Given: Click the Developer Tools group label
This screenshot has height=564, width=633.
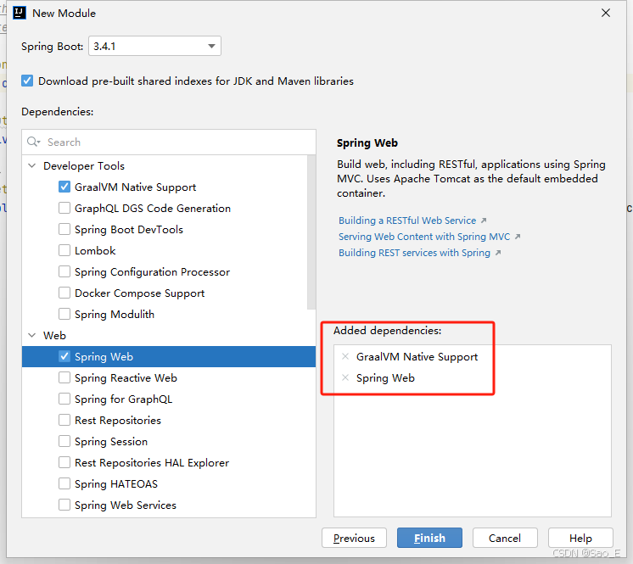Looking at the screenshot, I should click(x=83, y=166).
